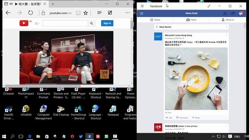Close the YouTube tab in Edge
The height and width of the screenshot is (140, 249).
pyautogui.click(x=45, y=4)
